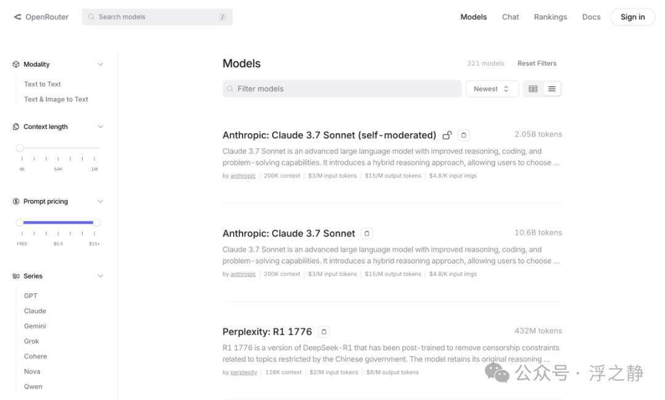
Task: Click the Prompt pricing dollar icon
Action: [x=16, y=202]
